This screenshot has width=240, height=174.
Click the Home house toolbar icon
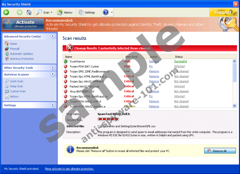pos(29,12)
